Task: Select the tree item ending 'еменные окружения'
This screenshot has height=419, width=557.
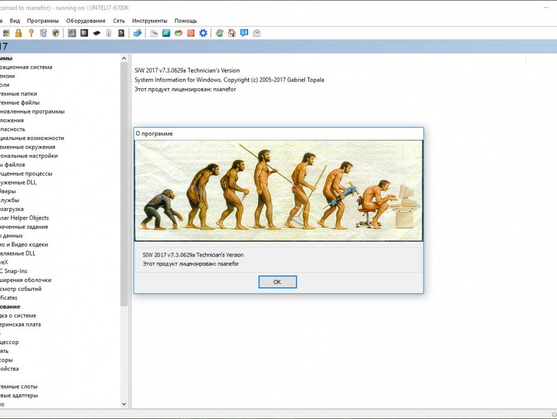Action: point(28,147)
